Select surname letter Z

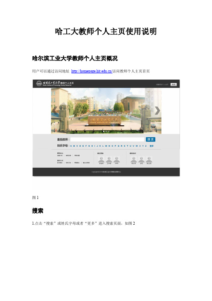pyautogui.click(x=146, y=146)
